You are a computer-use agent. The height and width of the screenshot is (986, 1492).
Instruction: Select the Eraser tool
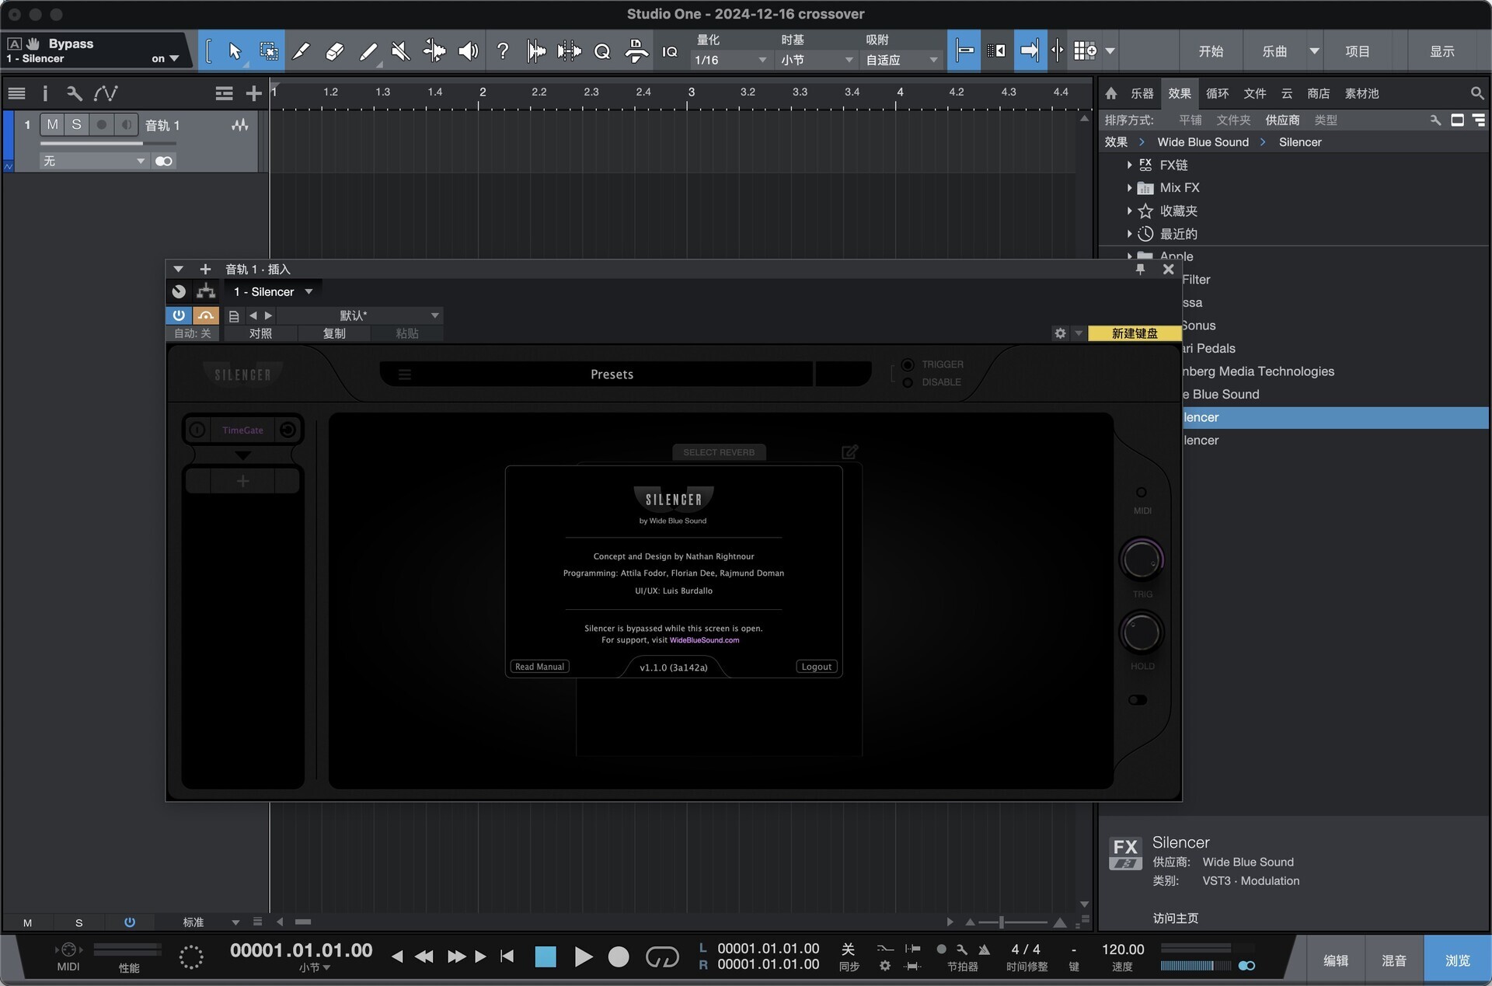334,51
